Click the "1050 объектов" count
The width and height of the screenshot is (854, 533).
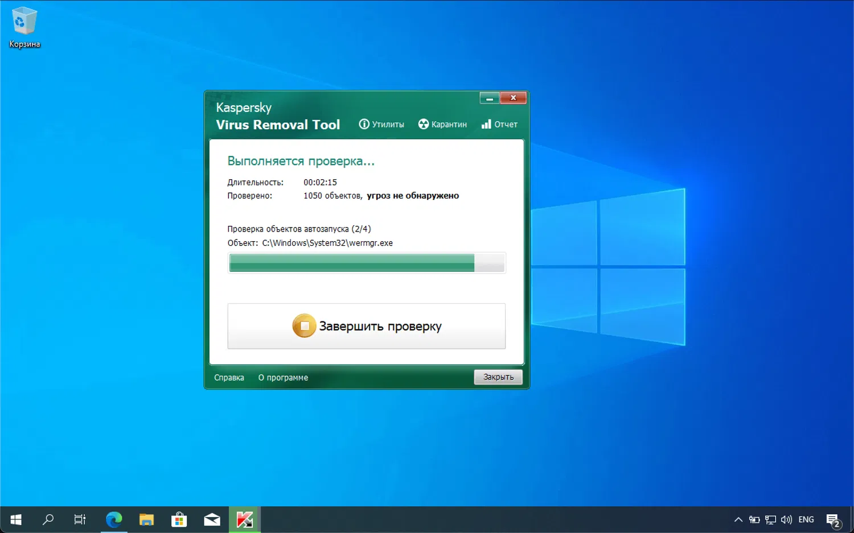(x=332, y=196)
